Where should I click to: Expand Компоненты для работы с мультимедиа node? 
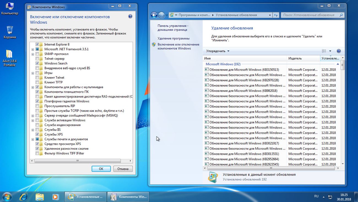point(33,87)
